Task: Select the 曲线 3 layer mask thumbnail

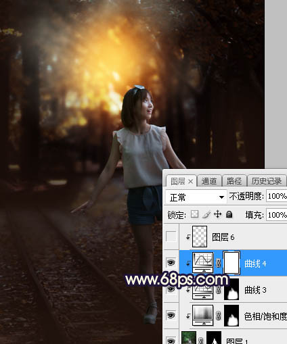Action: click(x=231, y=289)
